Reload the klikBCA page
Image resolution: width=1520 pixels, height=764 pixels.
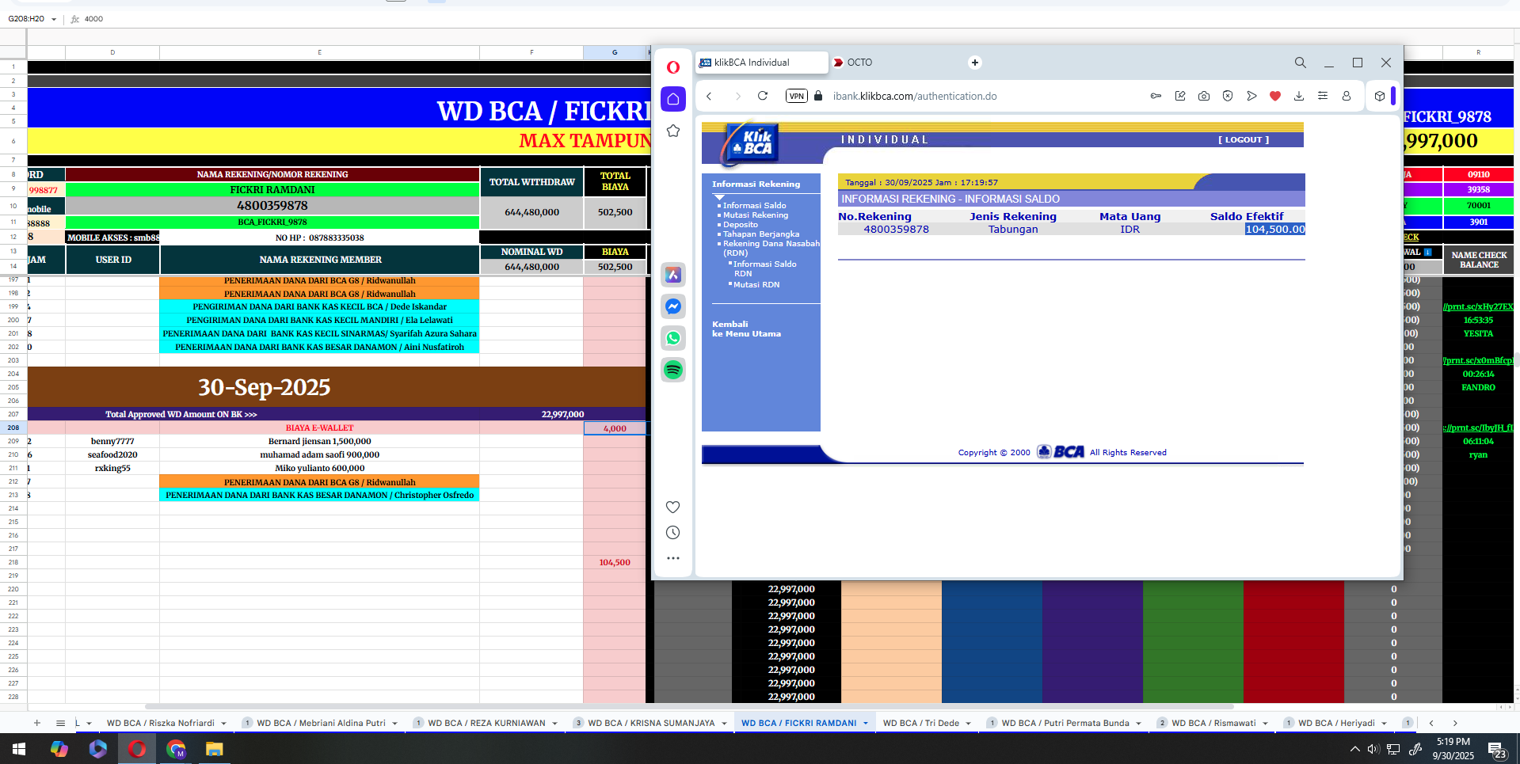point(763,96)
